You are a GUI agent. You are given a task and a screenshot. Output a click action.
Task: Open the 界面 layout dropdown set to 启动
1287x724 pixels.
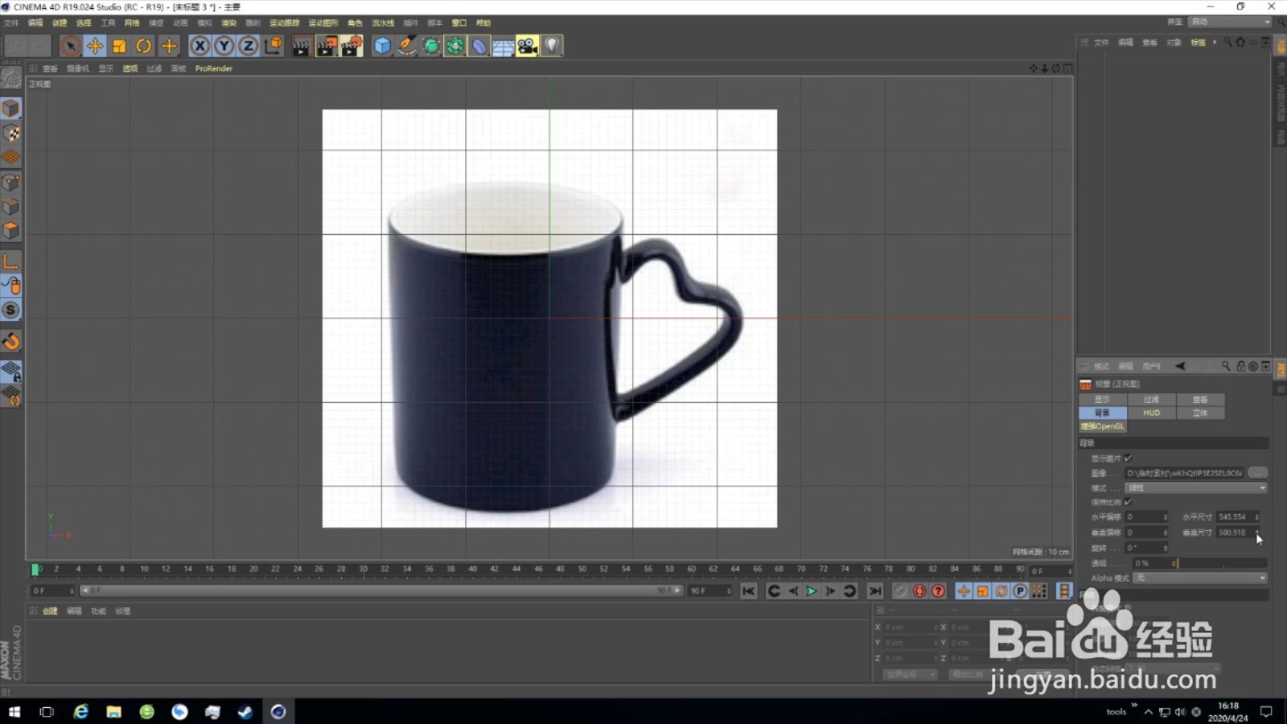1228,23
